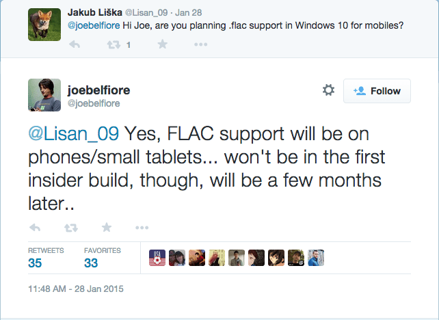439x320 pixels.
Task: Open the @Lisan_09 mention link
Action: [74, 133]
